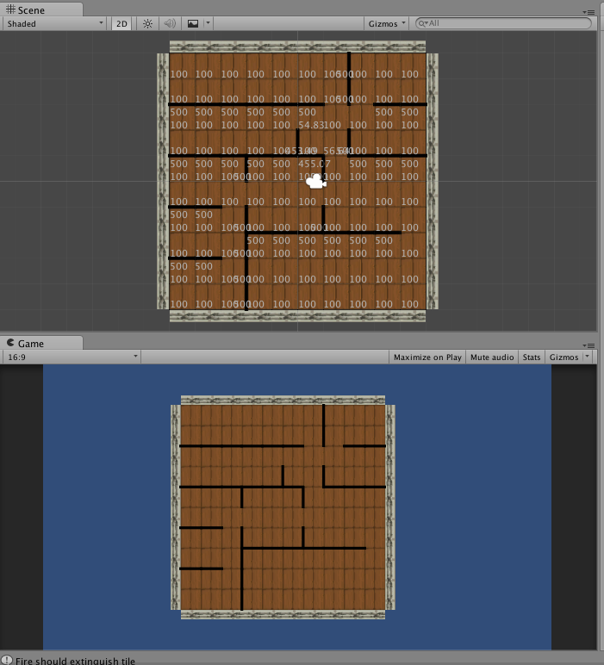Show Stats in Game view
Screen dimensions: 604x665
pyautogui.click(x=532, y=357)
